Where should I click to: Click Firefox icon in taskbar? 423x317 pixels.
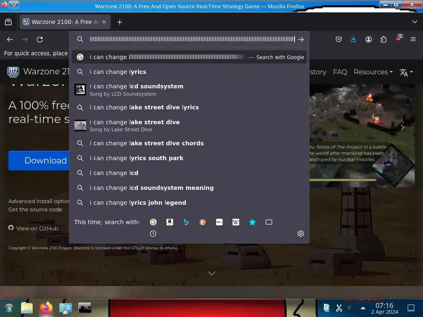click(46, 308)
